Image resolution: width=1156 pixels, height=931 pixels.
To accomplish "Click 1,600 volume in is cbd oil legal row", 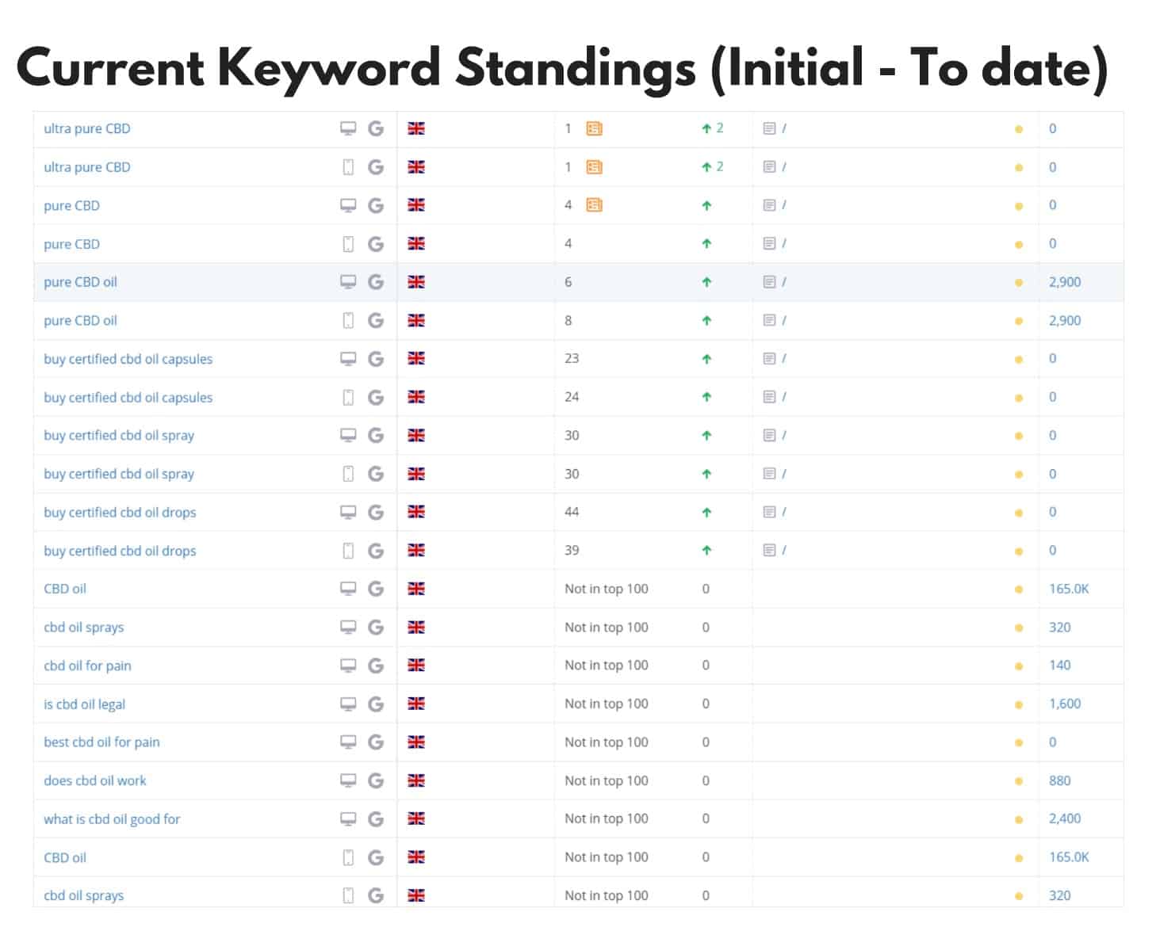I will (1065, 704).
